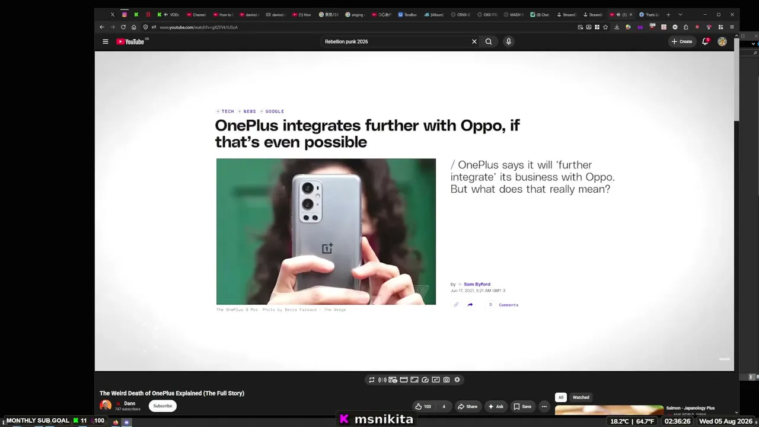Show site security shield info
This screenshot has height=427, width=759.
pos(145,27)
